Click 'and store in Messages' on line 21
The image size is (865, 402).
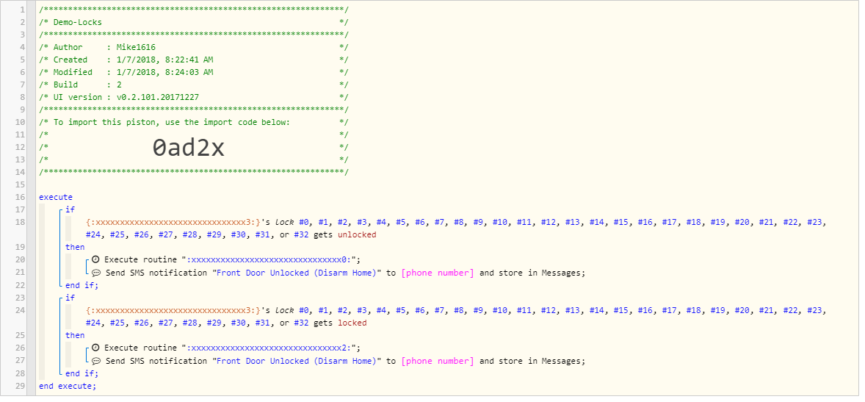tap(532, 273)
